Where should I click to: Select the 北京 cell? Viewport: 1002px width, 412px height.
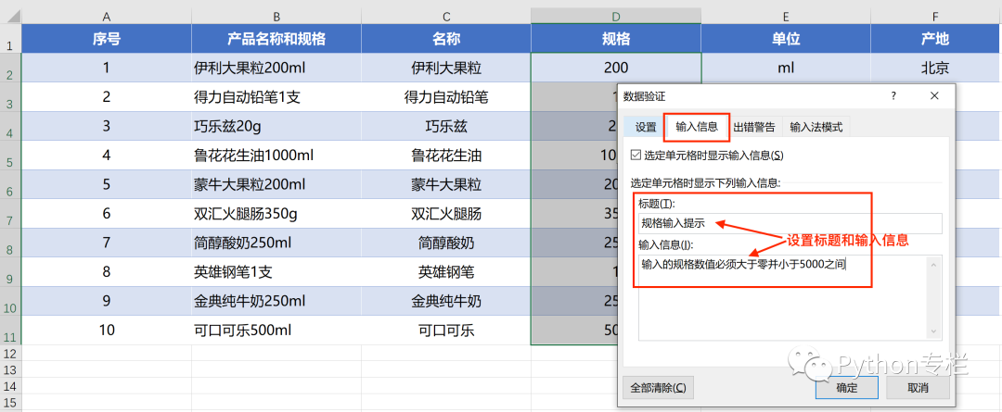pyautogui.click(x=936, y=68)
